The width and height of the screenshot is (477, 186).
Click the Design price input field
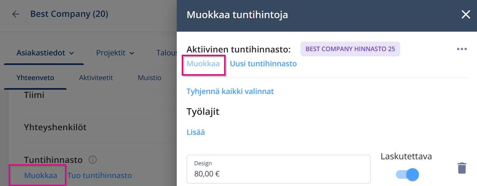(x=279, y=169)
